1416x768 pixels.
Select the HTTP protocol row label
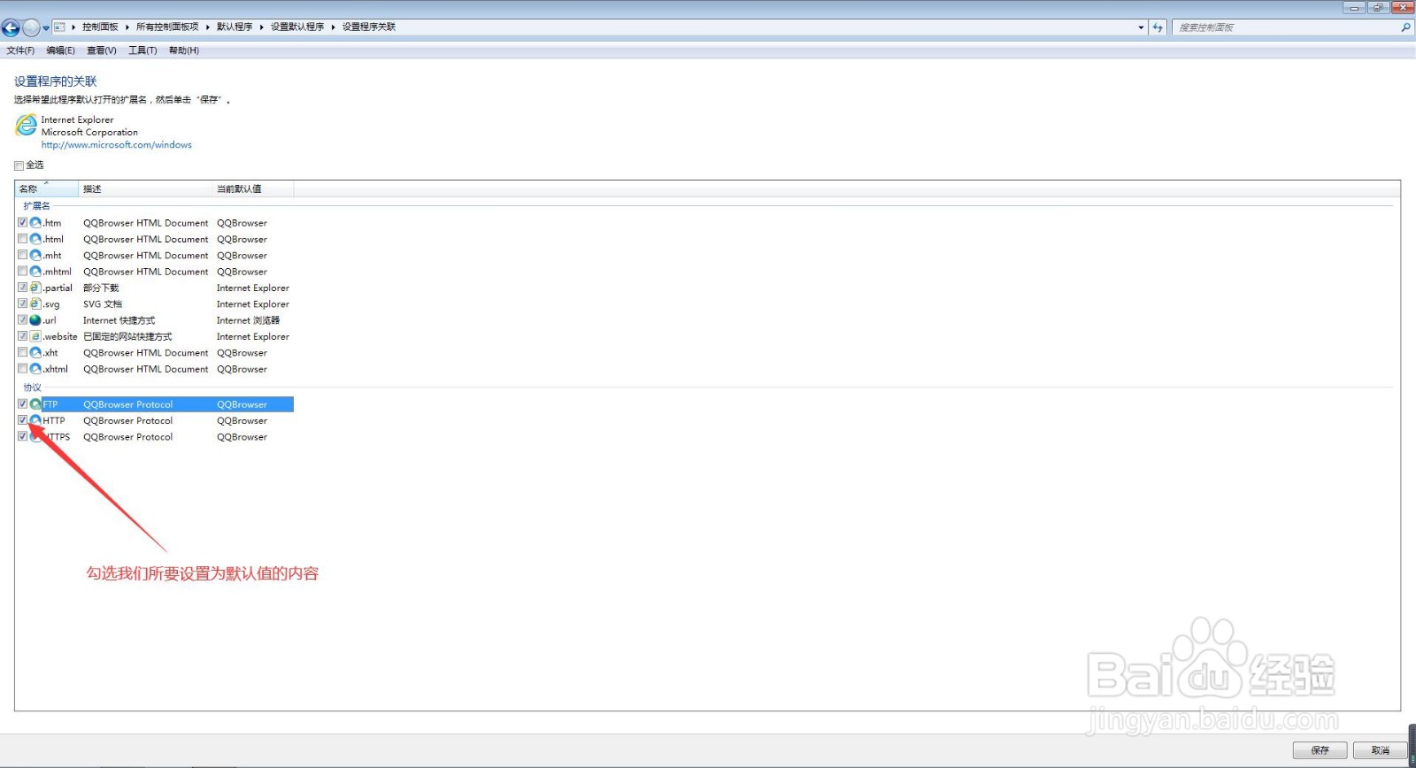pos(54,420)
